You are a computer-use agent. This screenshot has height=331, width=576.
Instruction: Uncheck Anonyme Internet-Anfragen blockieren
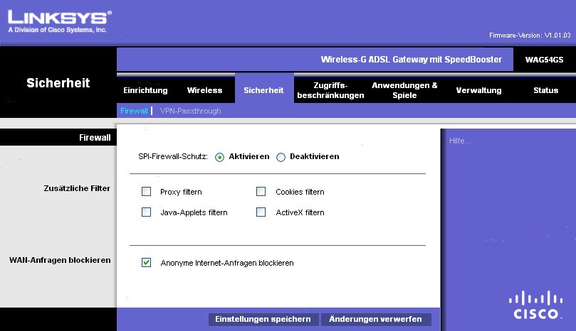pyautogui.click(x=147, y=263)
